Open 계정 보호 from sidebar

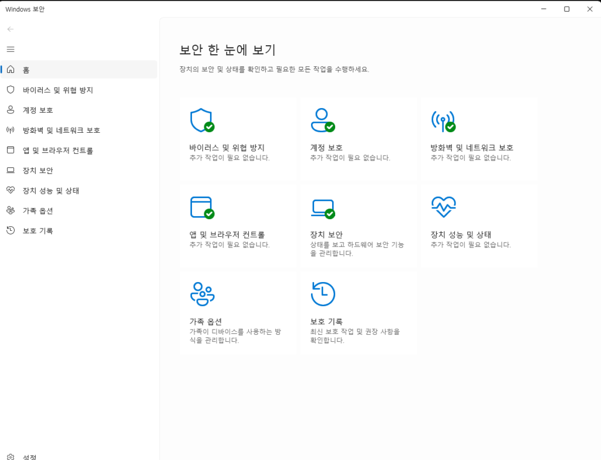tap(79, 110)
